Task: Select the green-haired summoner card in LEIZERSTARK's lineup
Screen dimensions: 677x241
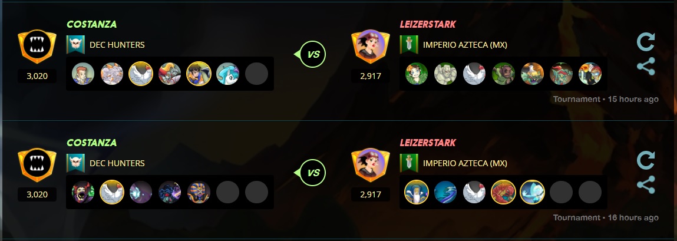Action: 417,74
